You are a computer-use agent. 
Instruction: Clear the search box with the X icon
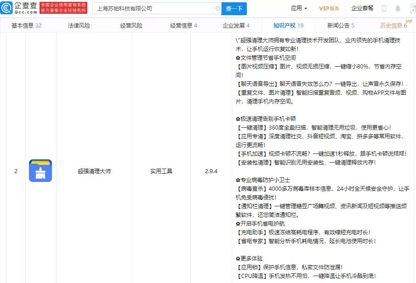tap(217, 8)
